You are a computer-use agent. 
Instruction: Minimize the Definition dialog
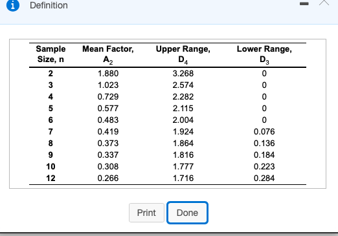304,4
